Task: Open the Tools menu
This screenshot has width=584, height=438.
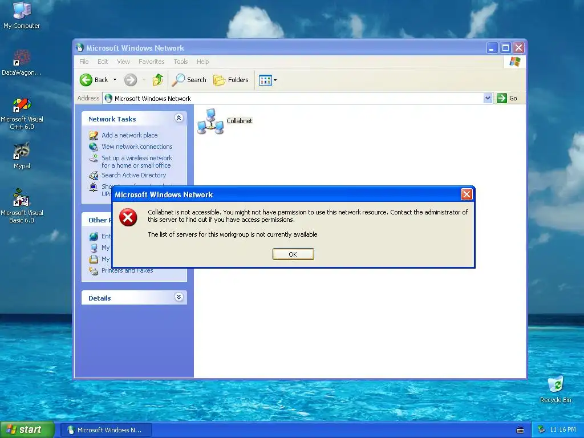Action: (181, 62)
